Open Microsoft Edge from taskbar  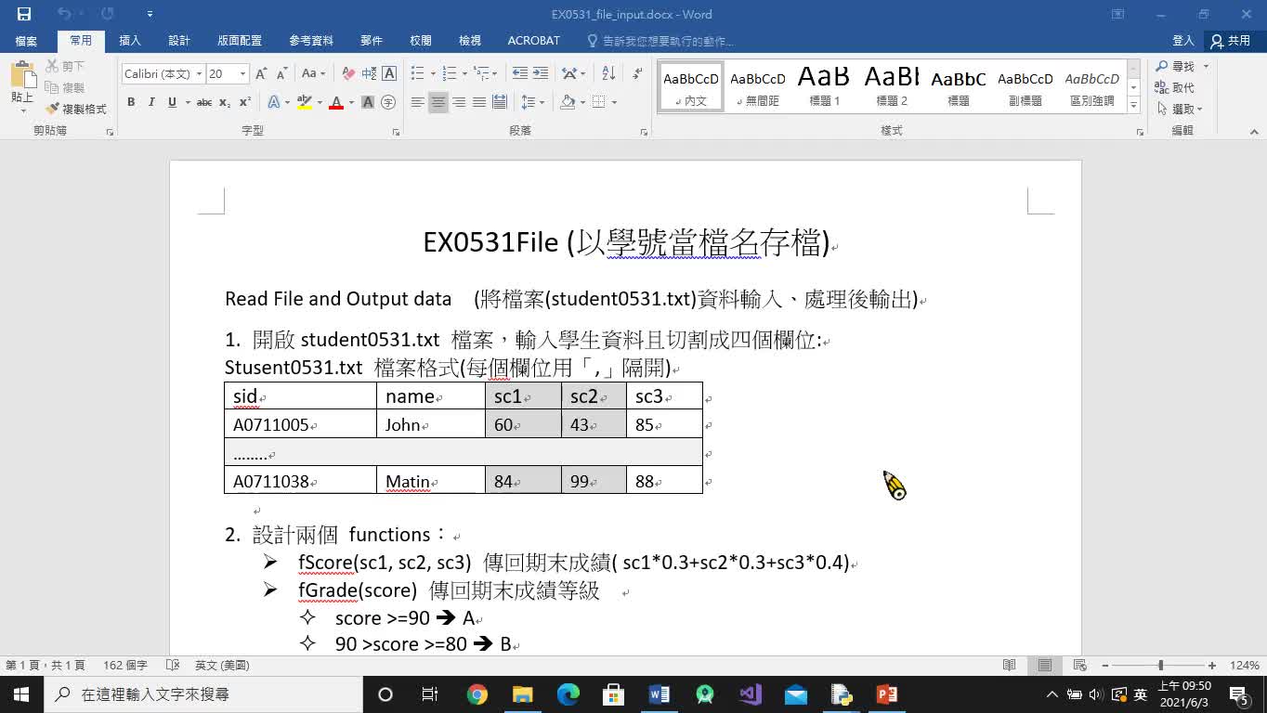click(x=568, y=694)
